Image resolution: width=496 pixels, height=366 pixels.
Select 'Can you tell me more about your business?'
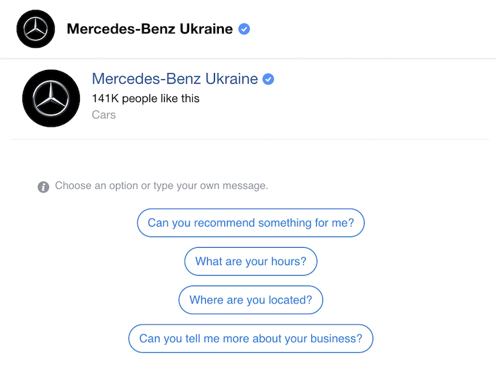point(250,339)
